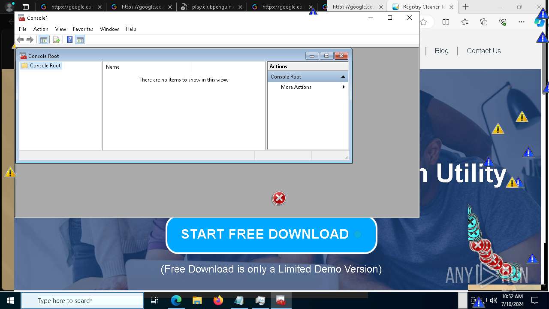Click the volume speaker tray icon
549x309 pixels.
pos(493,300)
